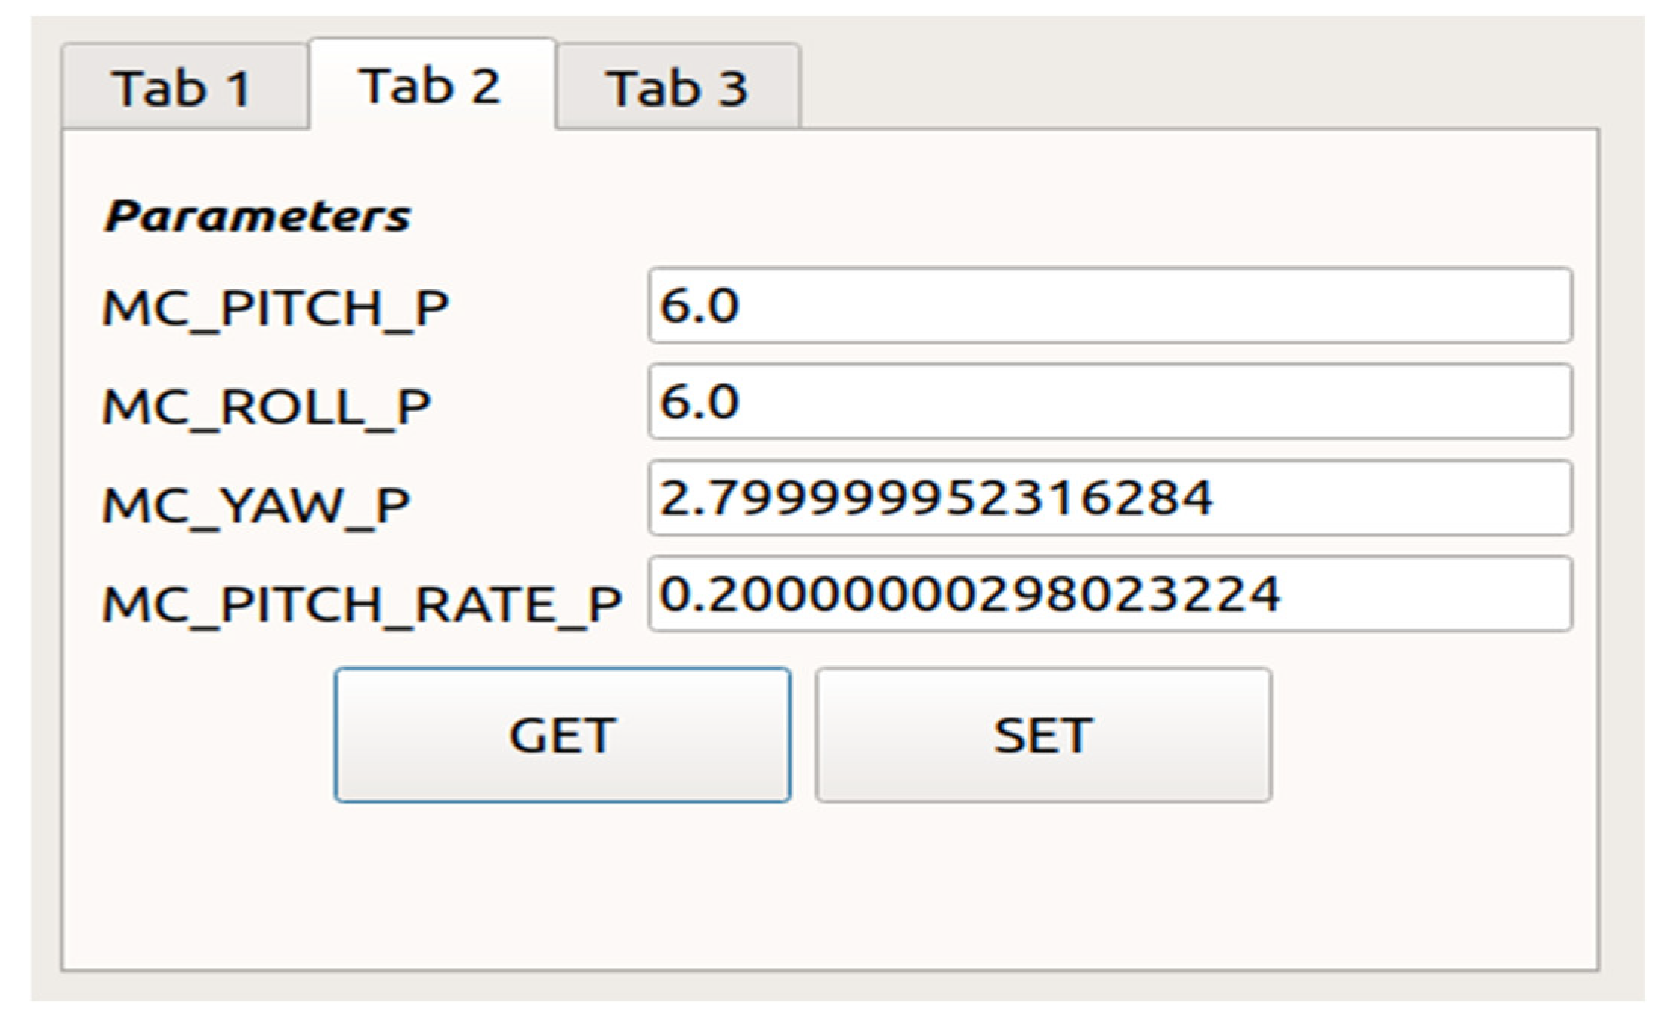Click the 0.20000000298023224 value text
This screenshot has width=1668, height=1022.
(969, 594)
